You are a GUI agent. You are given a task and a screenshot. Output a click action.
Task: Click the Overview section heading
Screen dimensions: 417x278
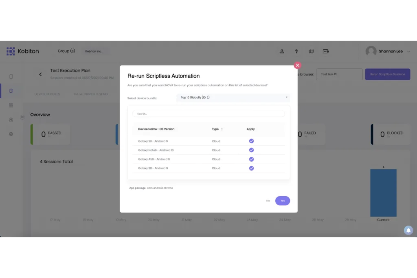[x=40, y=115]
